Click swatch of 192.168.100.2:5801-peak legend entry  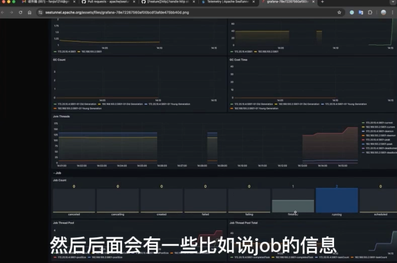[x=364, y=144]
